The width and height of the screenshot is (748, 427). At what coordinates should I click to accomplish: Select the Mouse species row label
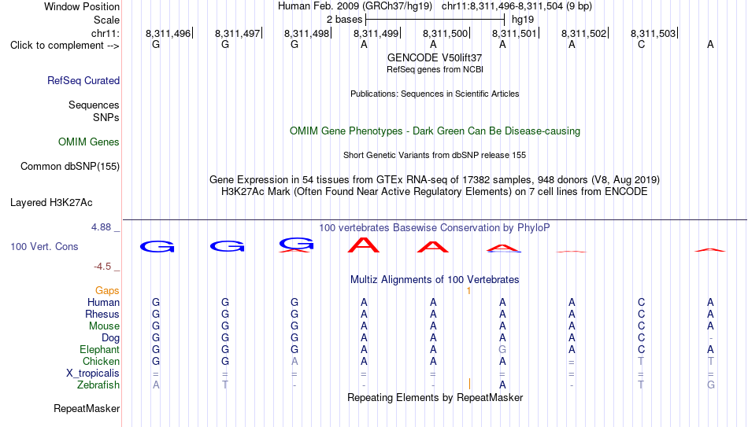(104, 326)
